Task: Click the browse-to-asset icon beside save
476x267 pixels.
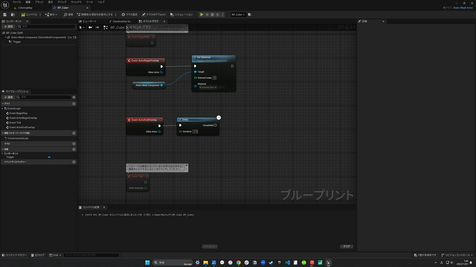Action: tap(12, 15)
